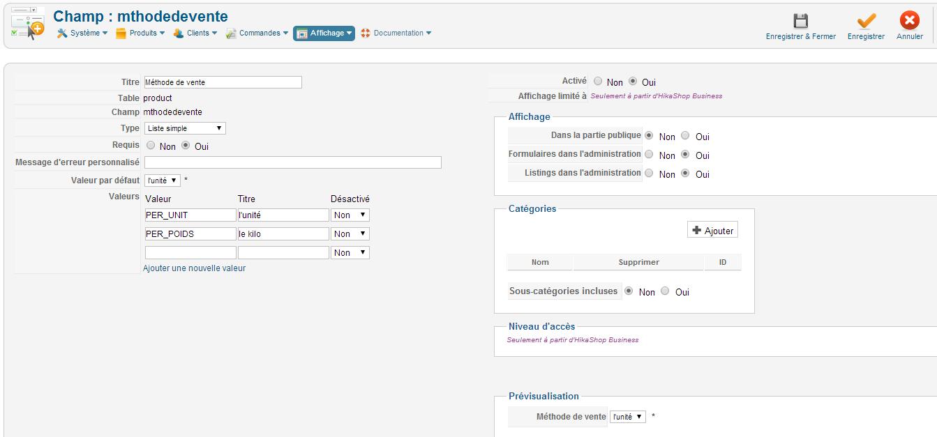The image size is (937, 437).
Task: Click the Clients people icon
Action: [x=179, y=33]
